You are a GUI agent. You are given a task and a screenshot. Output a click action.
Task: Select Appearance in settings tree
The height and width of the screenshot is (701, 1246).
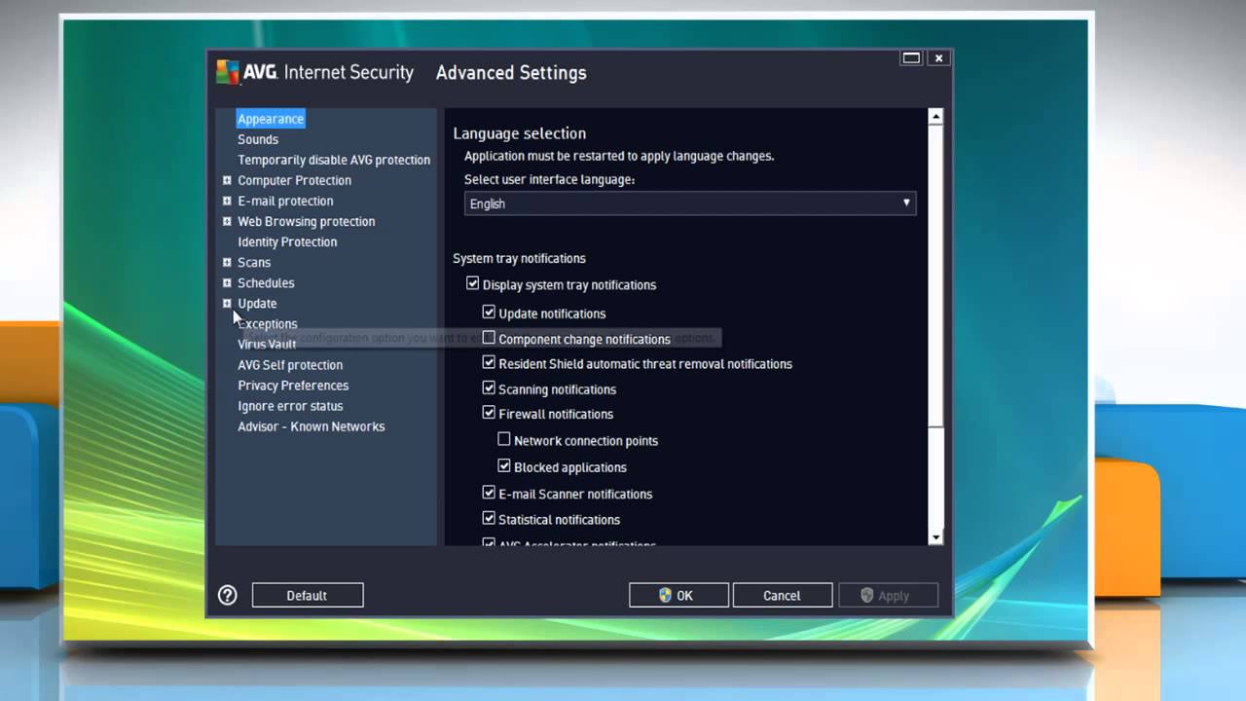click(x=271, y=119)
